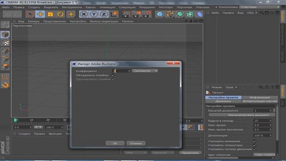Confirm import with OK button
This screenshot has width=286, height=161.
115,143
